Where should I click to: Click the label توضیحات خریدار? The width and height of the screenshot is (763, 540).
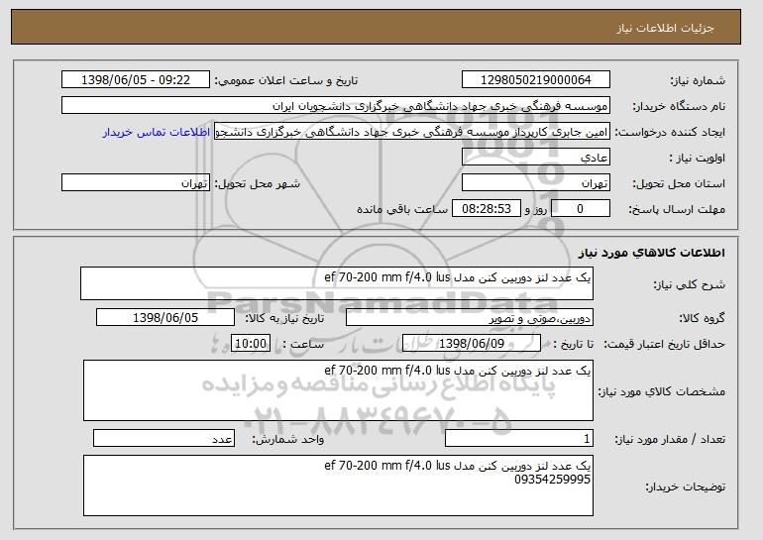pos(685,486)
